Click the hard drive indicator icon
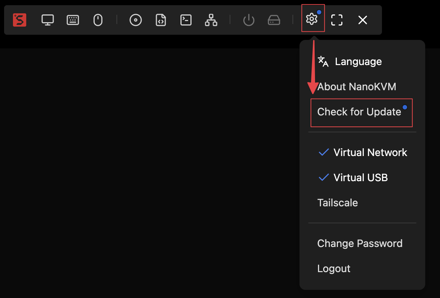The image size is (440, 298). (274, 20)
